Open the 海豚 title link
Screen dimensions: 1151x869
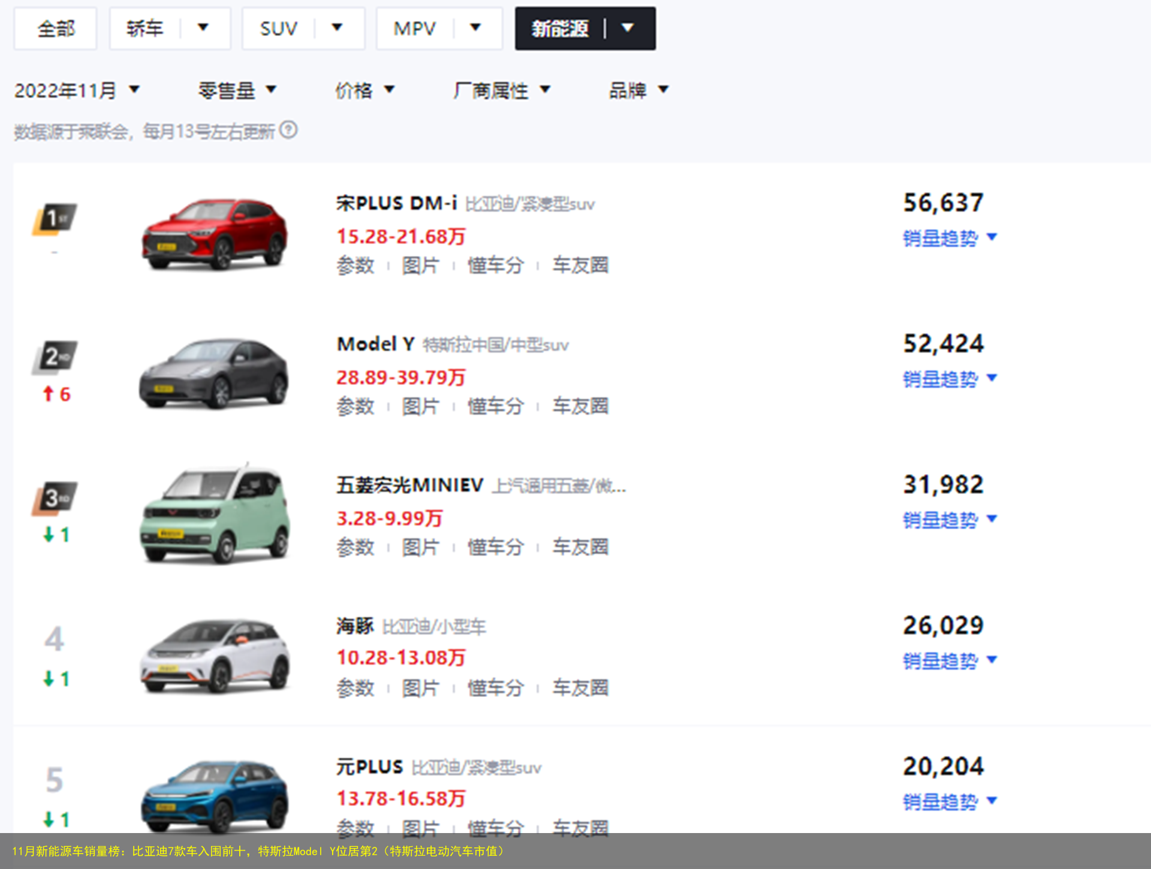[x=355, y=626]
